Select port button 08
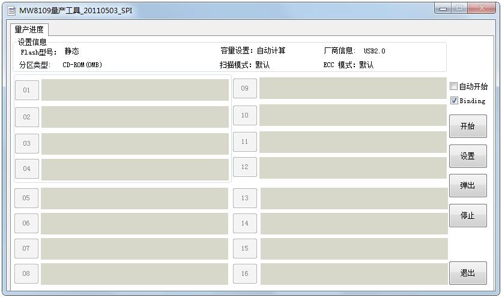 (26, 273)
